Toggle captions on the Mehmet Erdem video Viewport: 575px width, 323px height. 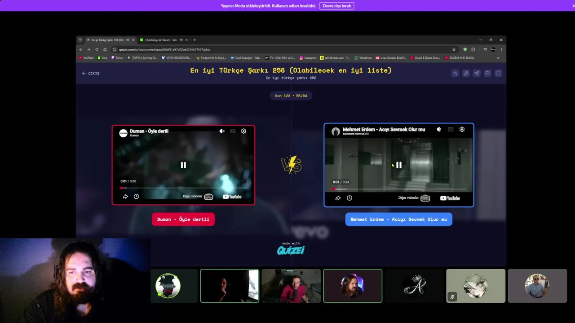point(450,129)
